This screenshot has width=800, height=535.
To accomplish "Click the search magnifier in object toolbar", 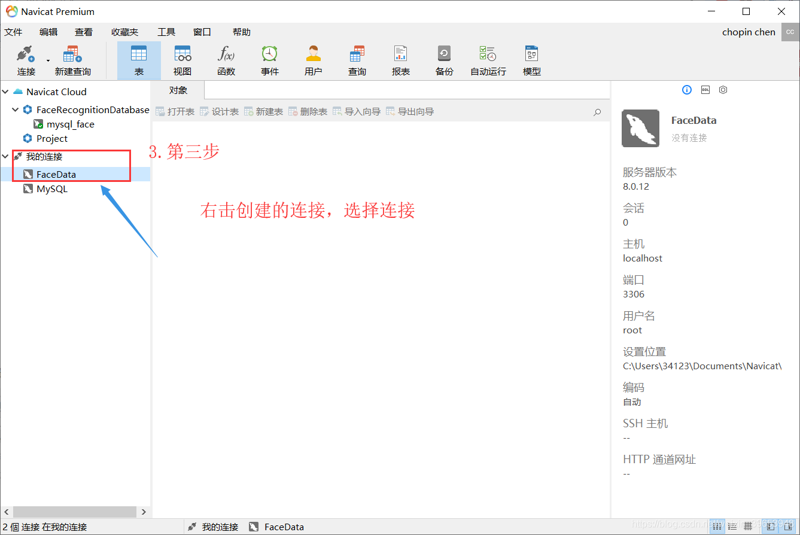I will click(597, 112).
